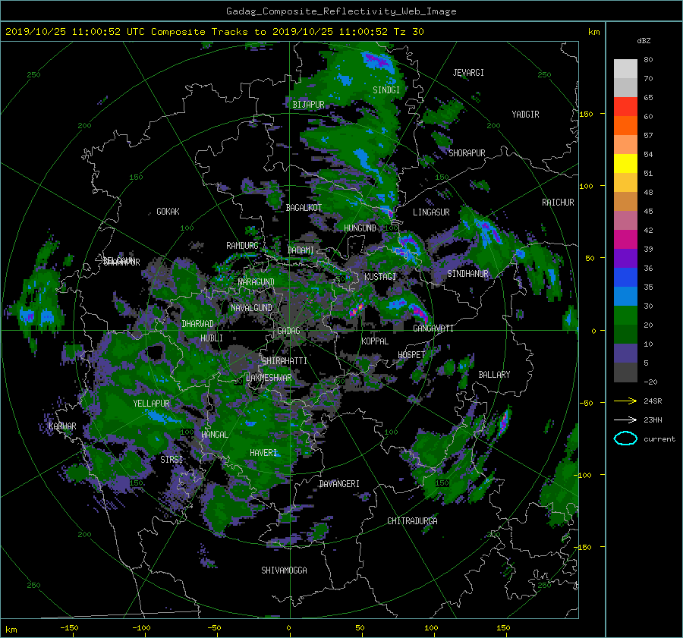Click the '-20' value on the dBZ scale

click(x=650, y=382)
